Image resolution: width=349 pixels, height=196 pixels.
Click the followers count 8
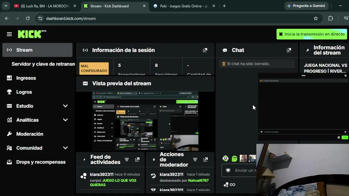point(156,65)
